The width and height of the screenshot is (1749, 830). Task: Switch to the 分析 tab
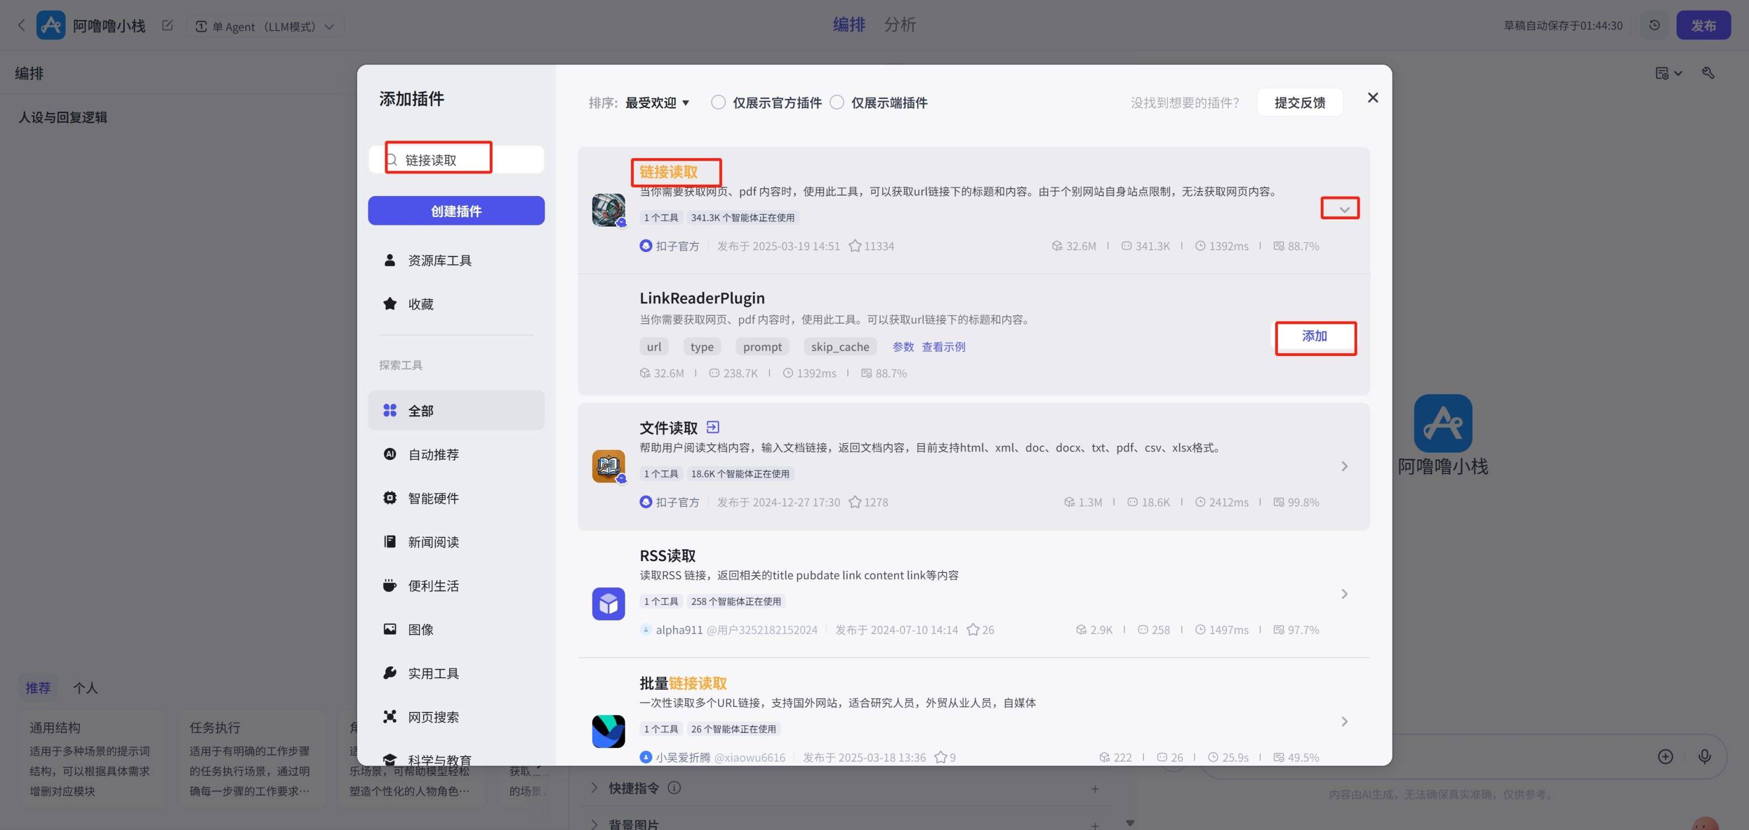[x=899, y=24]
